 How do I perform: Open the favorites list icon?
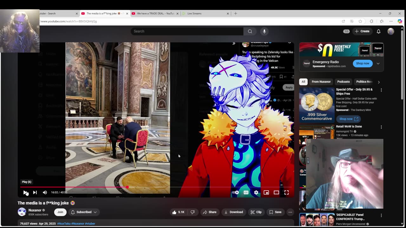pyautogui.click(x=382, y=21)
